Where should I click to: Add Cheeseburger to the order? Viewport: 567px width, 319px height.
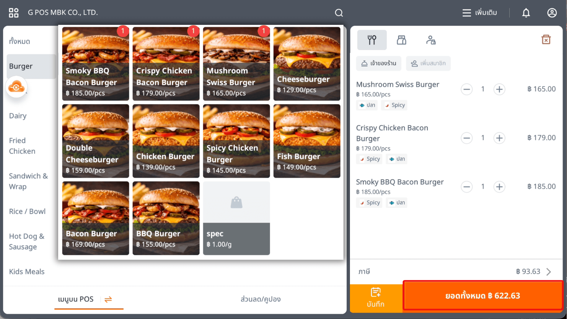point(307,64)
